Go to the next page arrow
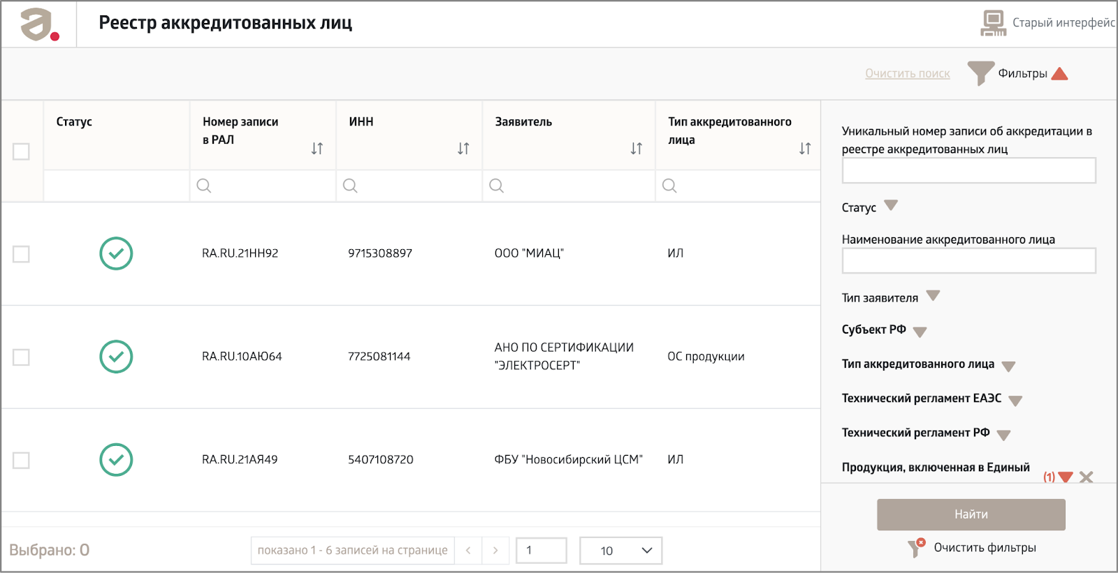The height and width of the screenshot is (573, 1118). click(x=495, y=551)
